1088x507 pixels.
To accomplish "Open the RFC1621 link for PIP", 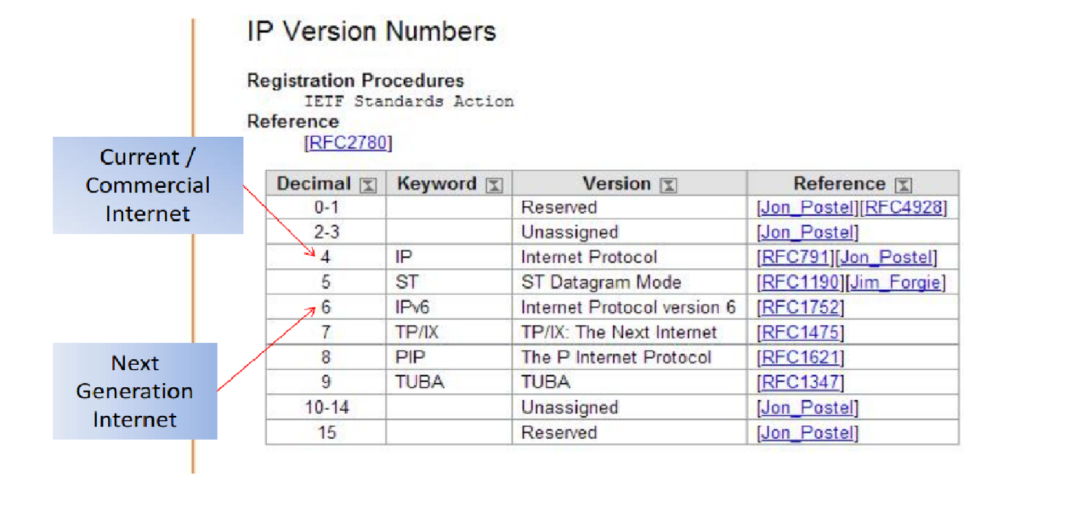I will pyautogui.click(x=800, y=357).
